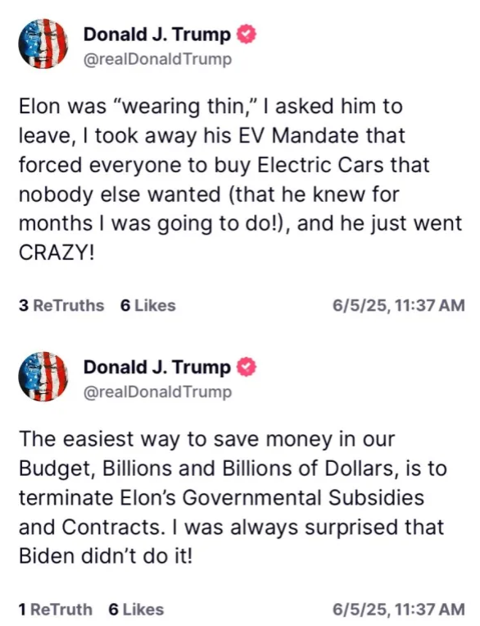Click the "Governmental Subsidies" phrase in the post
Viewport: 480px width, 626px height.
click(x=303, y=497)
